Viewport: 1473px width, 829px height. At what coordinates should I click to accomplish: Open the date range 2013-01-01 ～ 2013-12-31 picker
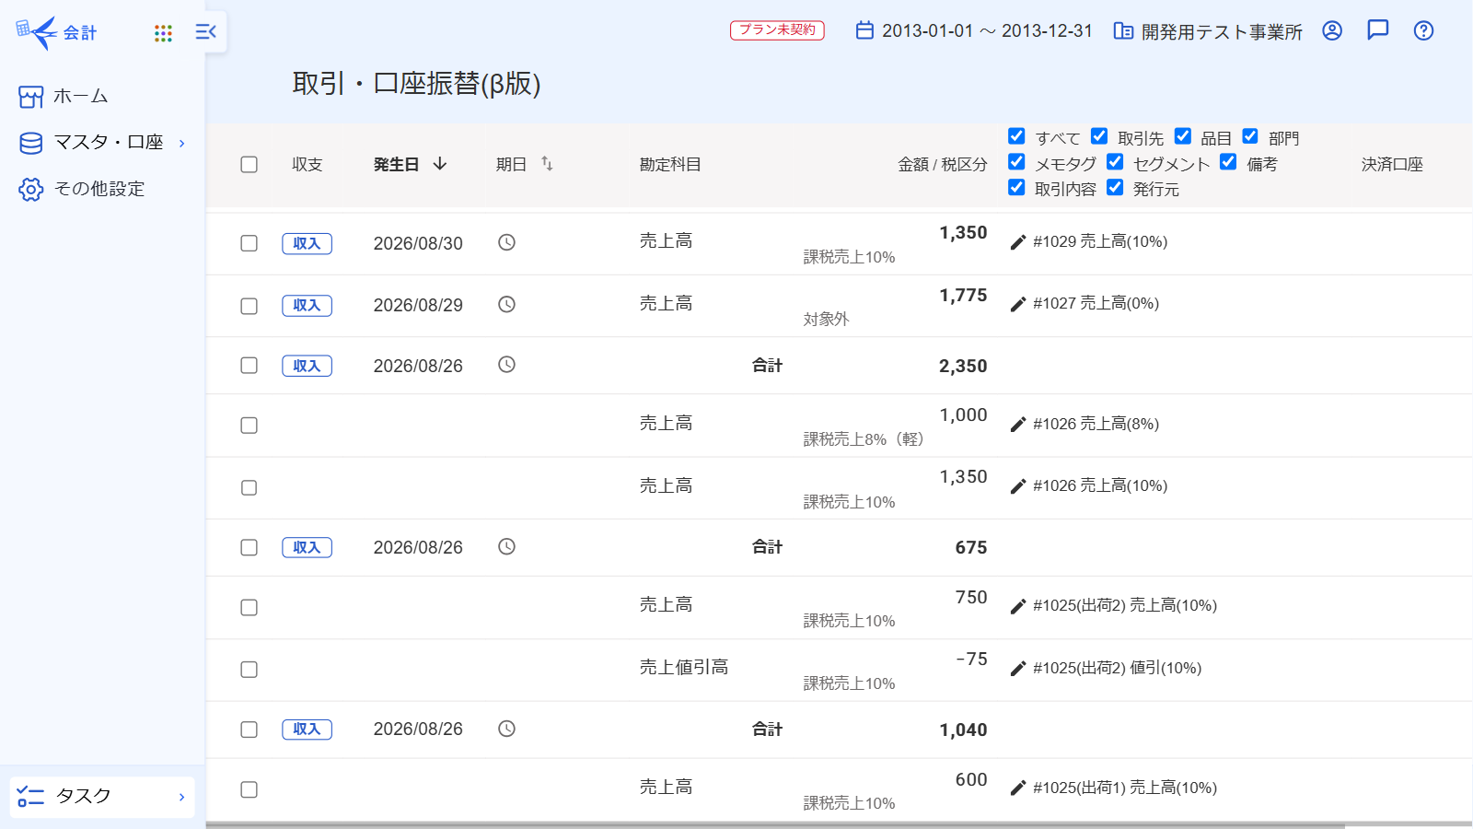tap(973, 30)
